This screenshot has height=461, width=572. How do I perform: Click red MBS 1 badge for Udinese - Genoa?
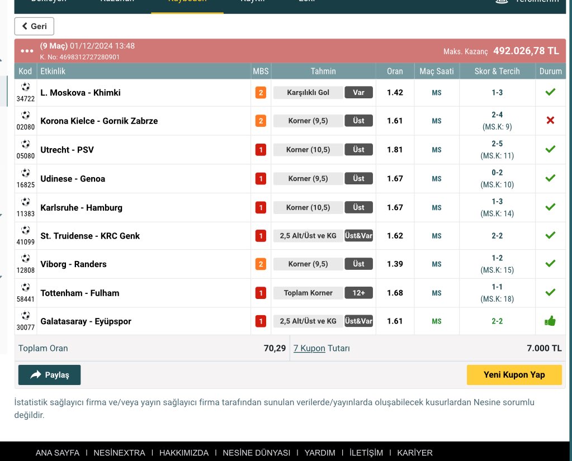pos(261,179)
